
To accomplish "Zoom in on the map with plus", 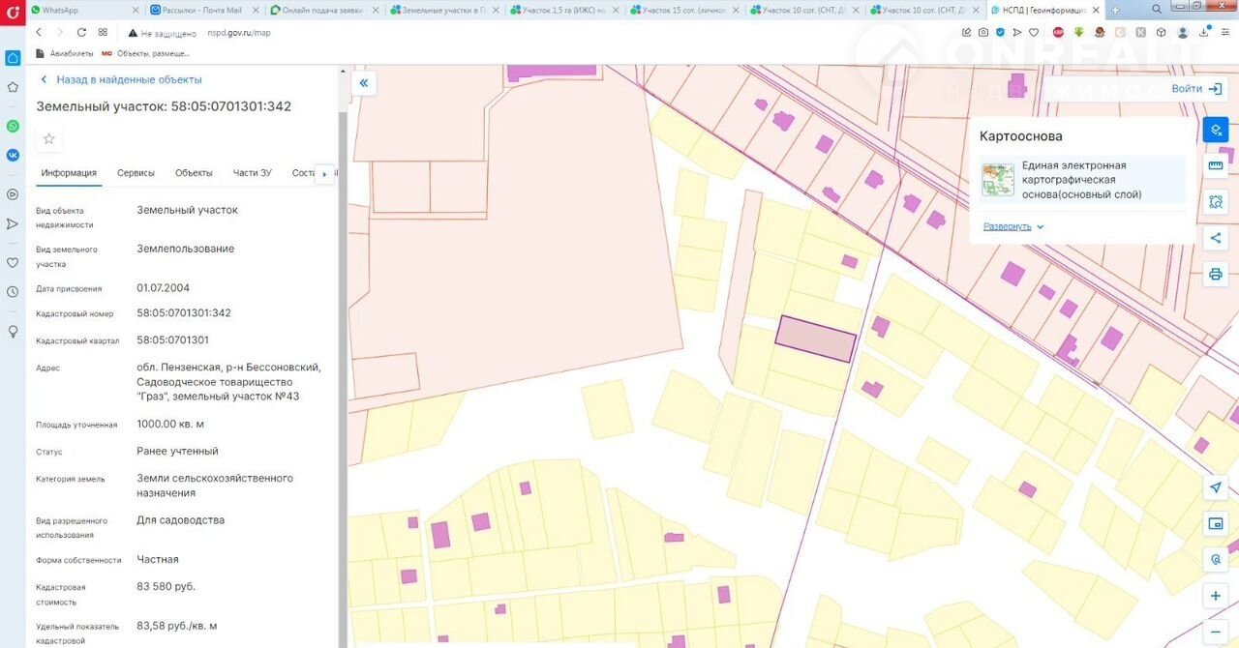I will (x=1216, y=596).
